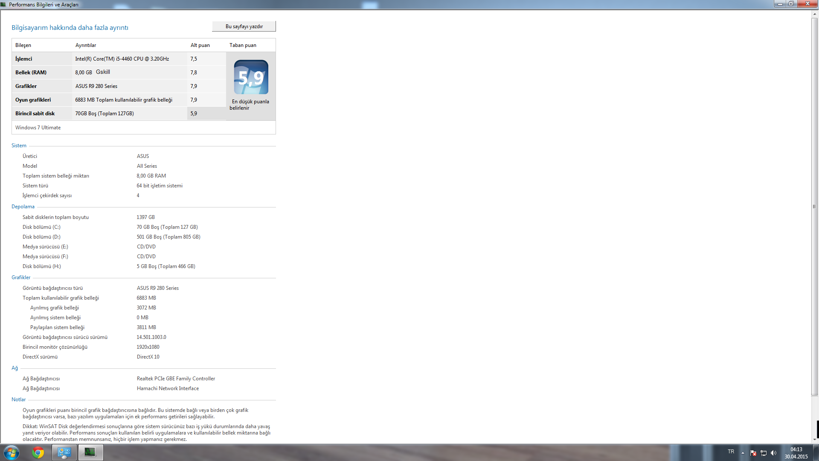Click the 'Gskill' annotation text
This screenshot has height=461, width=819.
click(x=103, y=72)
